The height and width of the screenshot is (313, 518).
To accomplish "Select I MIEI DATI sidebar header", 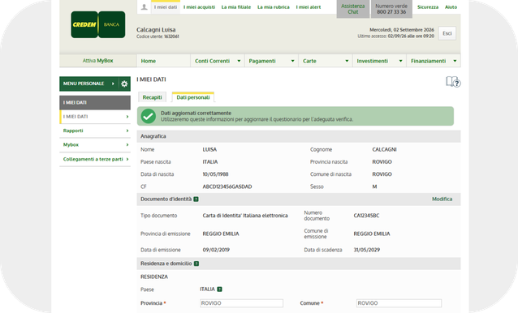I will click(95, 102).
